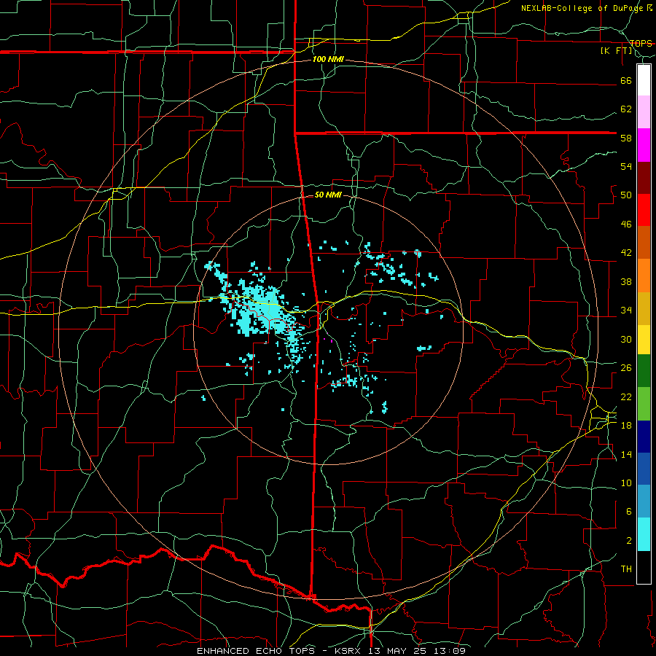Select the light blue 14 kft swatch
This screenshot has width=656, height=656.
[x=644, y=501]
